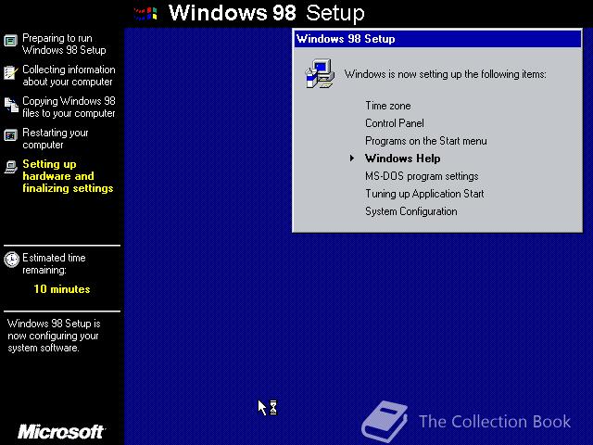Select 'Programs on the Start menu' item
The width and height of the screenshot is (593, 445).
426,141
